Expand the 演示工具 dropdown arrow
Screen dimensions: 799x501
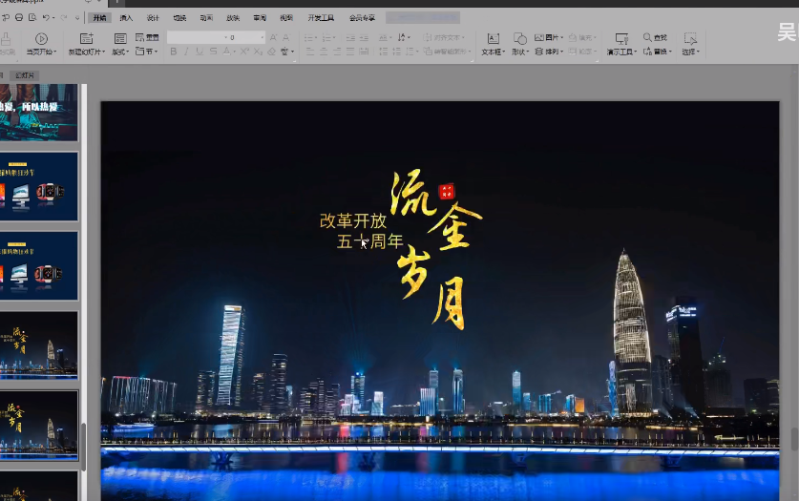coord(636,52)
